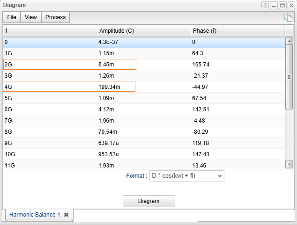Image resolution: width=297 pixels, height=225 pixels.
Task: Select the 2G row amplitude 8.45m cell
Action: pyautogui.click(x=116, y=64)
